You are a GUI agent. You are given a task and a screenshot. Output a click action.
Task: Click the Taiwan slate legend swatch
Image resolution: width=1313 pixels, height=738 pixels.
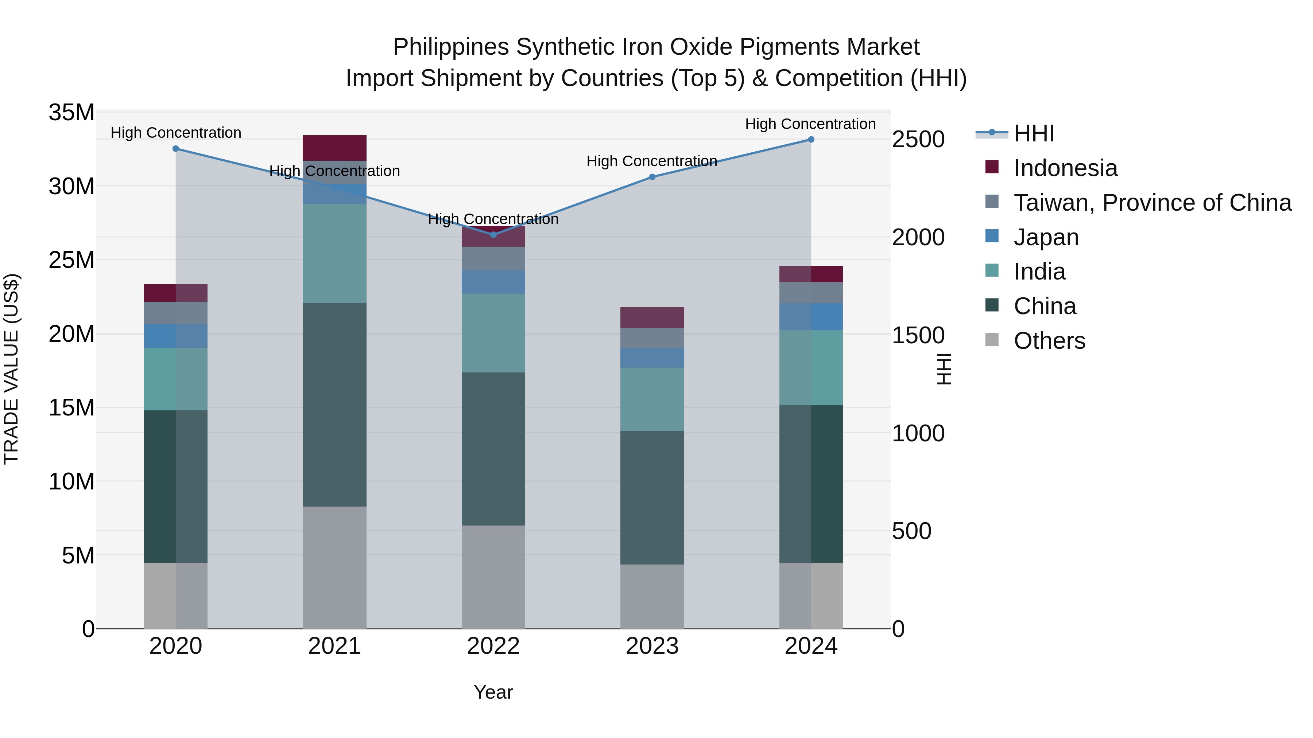coord(992,201)
